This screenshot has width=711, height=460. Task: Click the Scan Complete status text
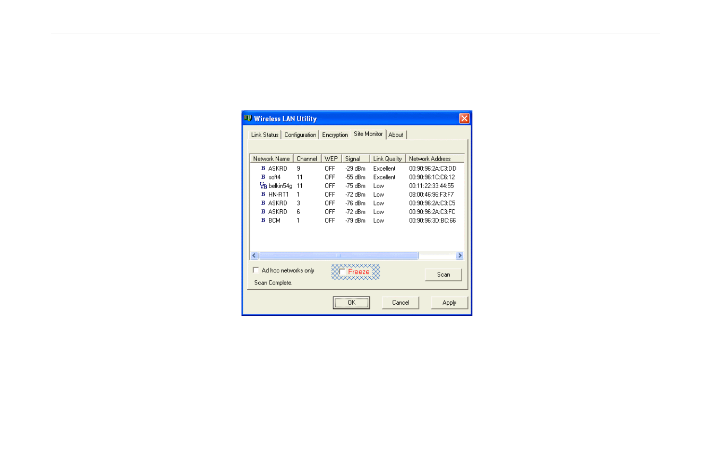273,283
